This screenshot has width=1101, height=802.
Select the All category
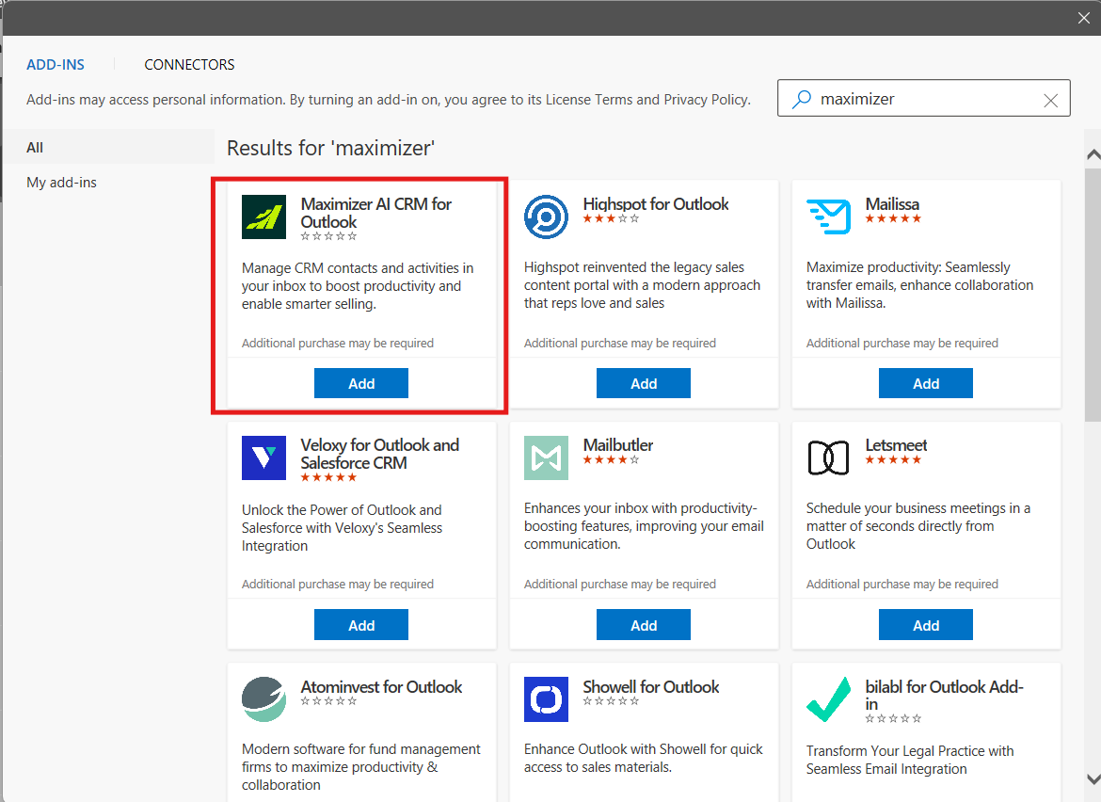tap(108, 148)
